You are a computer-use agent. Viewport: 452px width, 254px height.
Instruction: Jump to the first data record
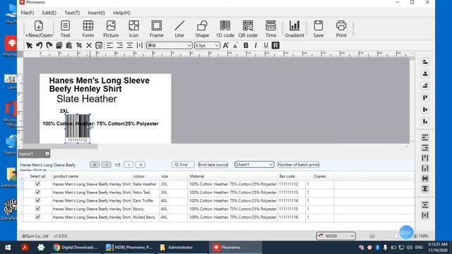(x=95, y=164)
